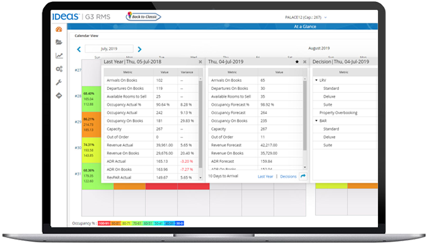
Task: Open the dashboard gauge icon in sidebar
Action: (x=59, y=29)
